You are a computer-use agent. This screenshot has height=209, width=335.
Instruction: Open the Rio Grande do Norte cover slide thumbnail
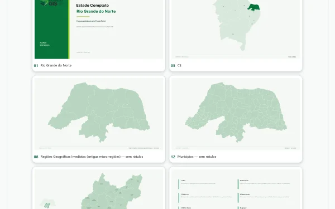click(99, 30)
